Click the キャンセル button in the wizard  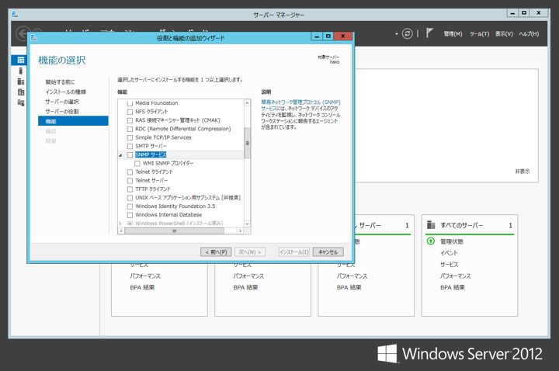[x=328, y=252]
